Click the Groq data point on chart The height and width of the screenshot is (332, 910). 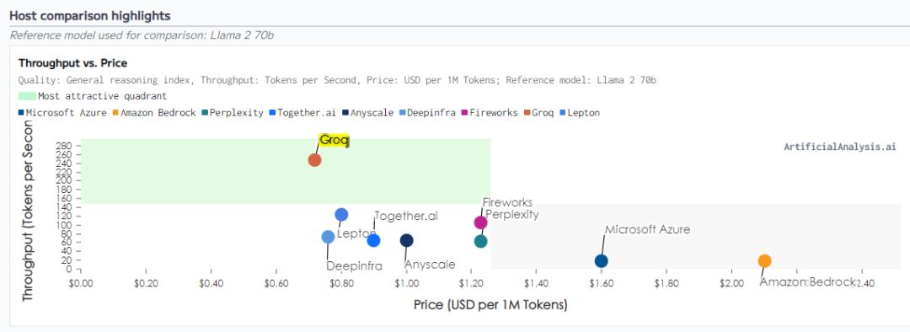(314, 159)
